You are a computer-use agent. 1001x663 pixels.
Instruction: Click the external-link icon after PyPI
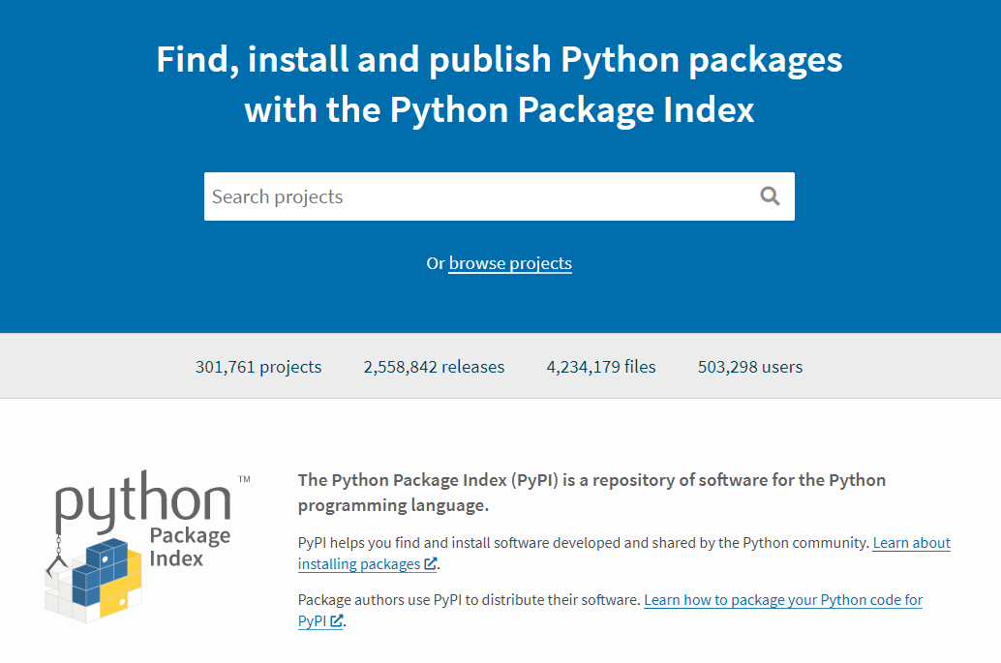tap(337, 620)
